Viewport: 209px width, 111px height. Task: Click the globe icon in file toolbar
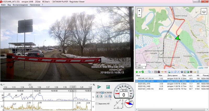point(182,72)
